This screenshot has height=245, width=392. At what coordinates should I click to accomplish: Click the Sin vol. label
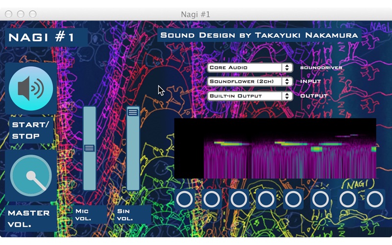(132, 215)
